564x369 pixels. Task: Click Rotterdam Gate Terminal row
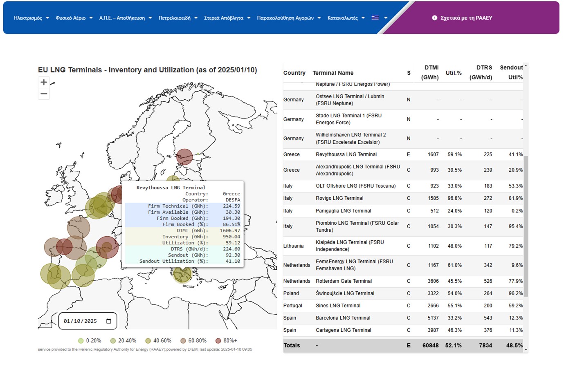(x=403, y=281)
